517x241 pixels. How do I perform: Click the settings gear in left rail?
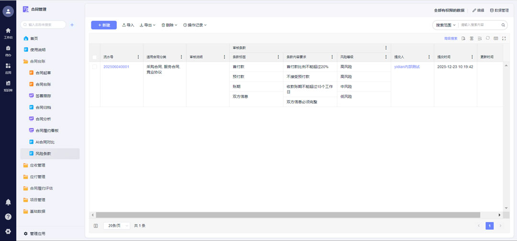coord(8,231)
